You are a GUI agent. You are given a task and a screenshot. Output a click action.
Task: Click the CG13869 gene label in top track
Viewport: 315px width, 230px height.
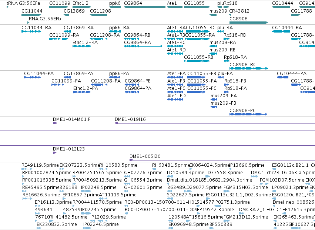(x=74, y=11)
